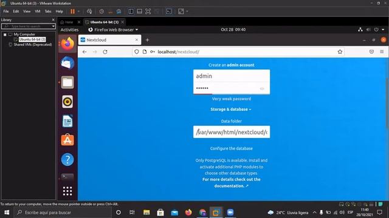Click the volume icon in Ubuntu top bar
Screen dimensions: 389x218
pyautogui.click(x=368, y=30)
